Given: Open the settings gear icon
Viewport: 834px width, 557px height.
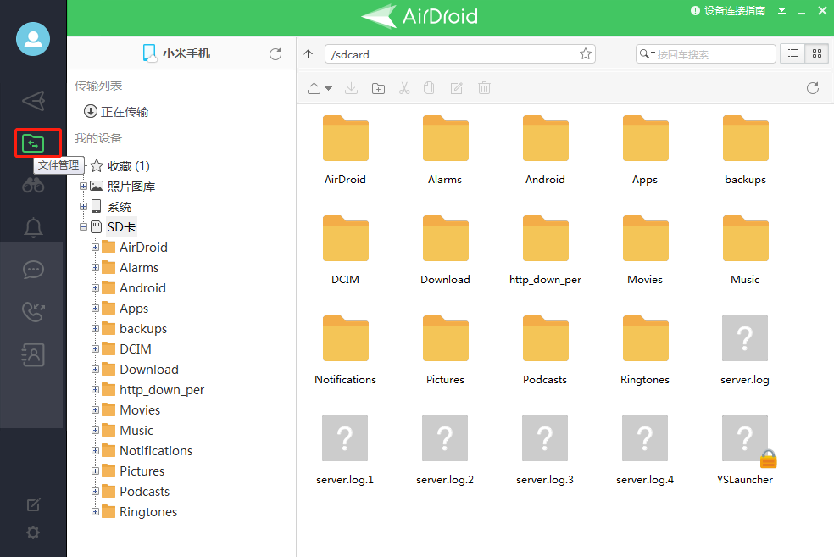Looking at the screenshot, I should coord(33,532).
